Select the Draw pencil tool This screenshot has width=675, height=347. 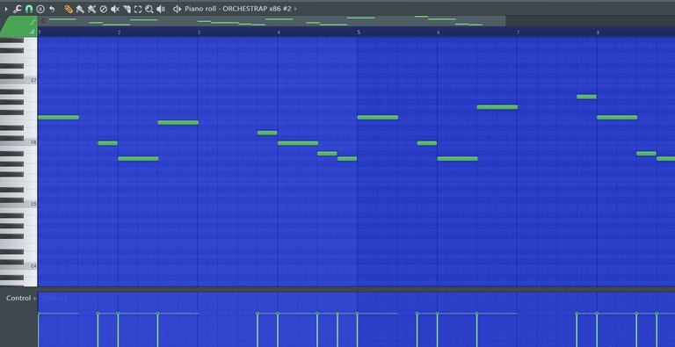(x=69, y=9)
